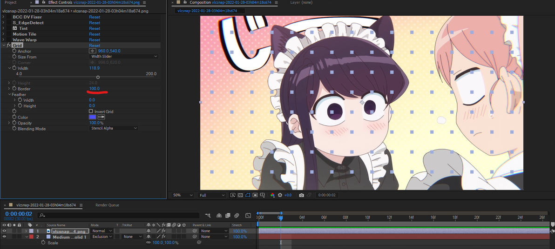Toggle the shy switch on layer 1
Image resolution: width=555 pixels, height=249 pixels.
pos(149,230)
